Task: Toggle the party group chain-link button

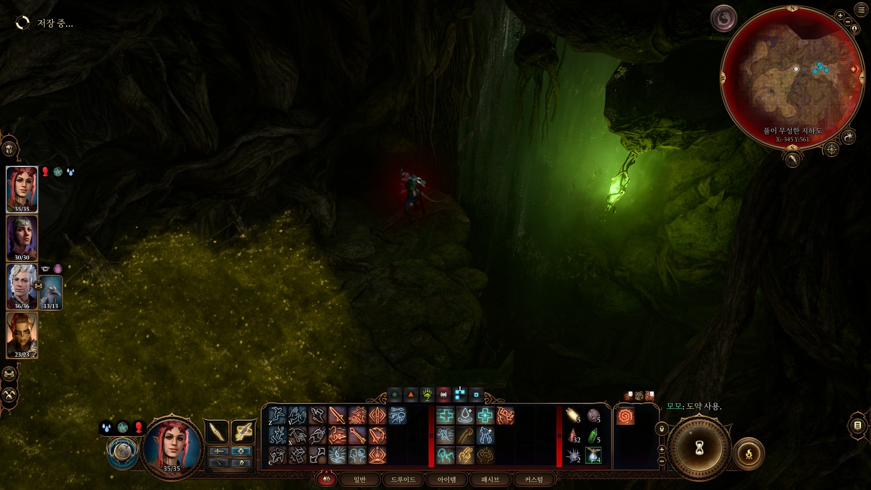Action: coord(10,374)
